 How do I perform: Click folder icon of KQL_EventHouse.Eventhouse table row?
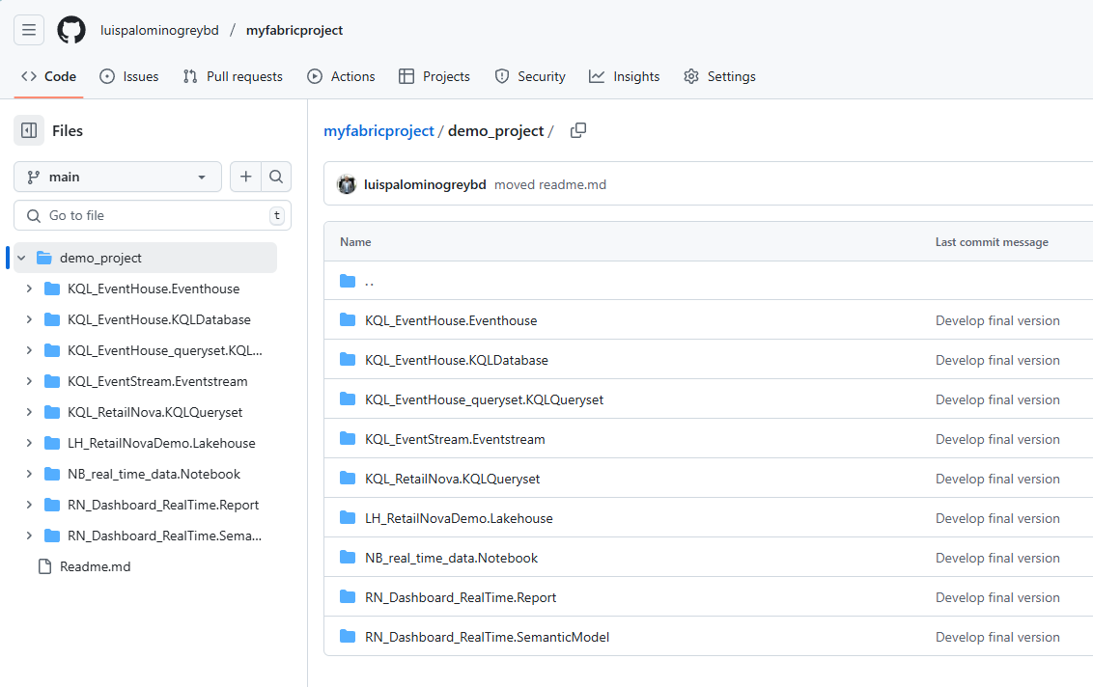tap(348, 319)
